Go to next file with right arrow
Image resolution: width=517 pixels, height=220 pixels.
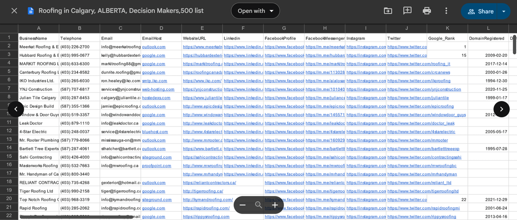(x=501, y=109)
